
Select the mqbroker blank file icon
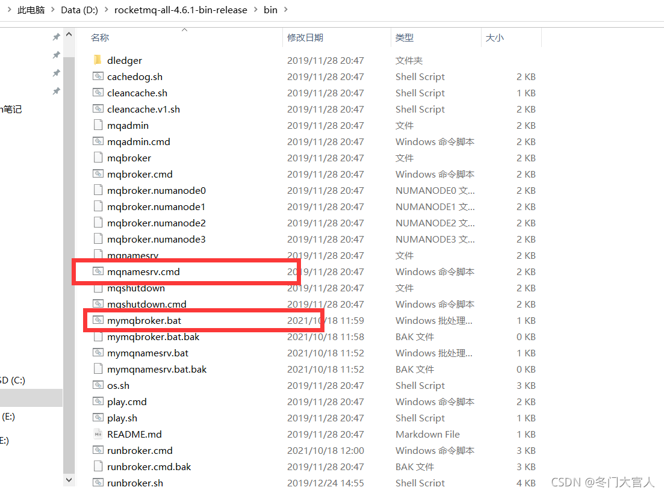click(x=98, y=158)
